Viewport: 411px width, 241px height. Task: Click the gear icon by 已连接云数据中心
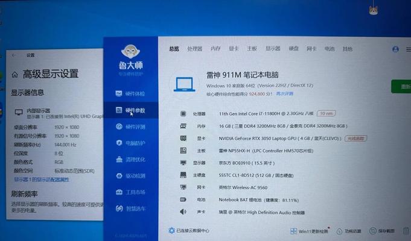(x=171, y=231)
